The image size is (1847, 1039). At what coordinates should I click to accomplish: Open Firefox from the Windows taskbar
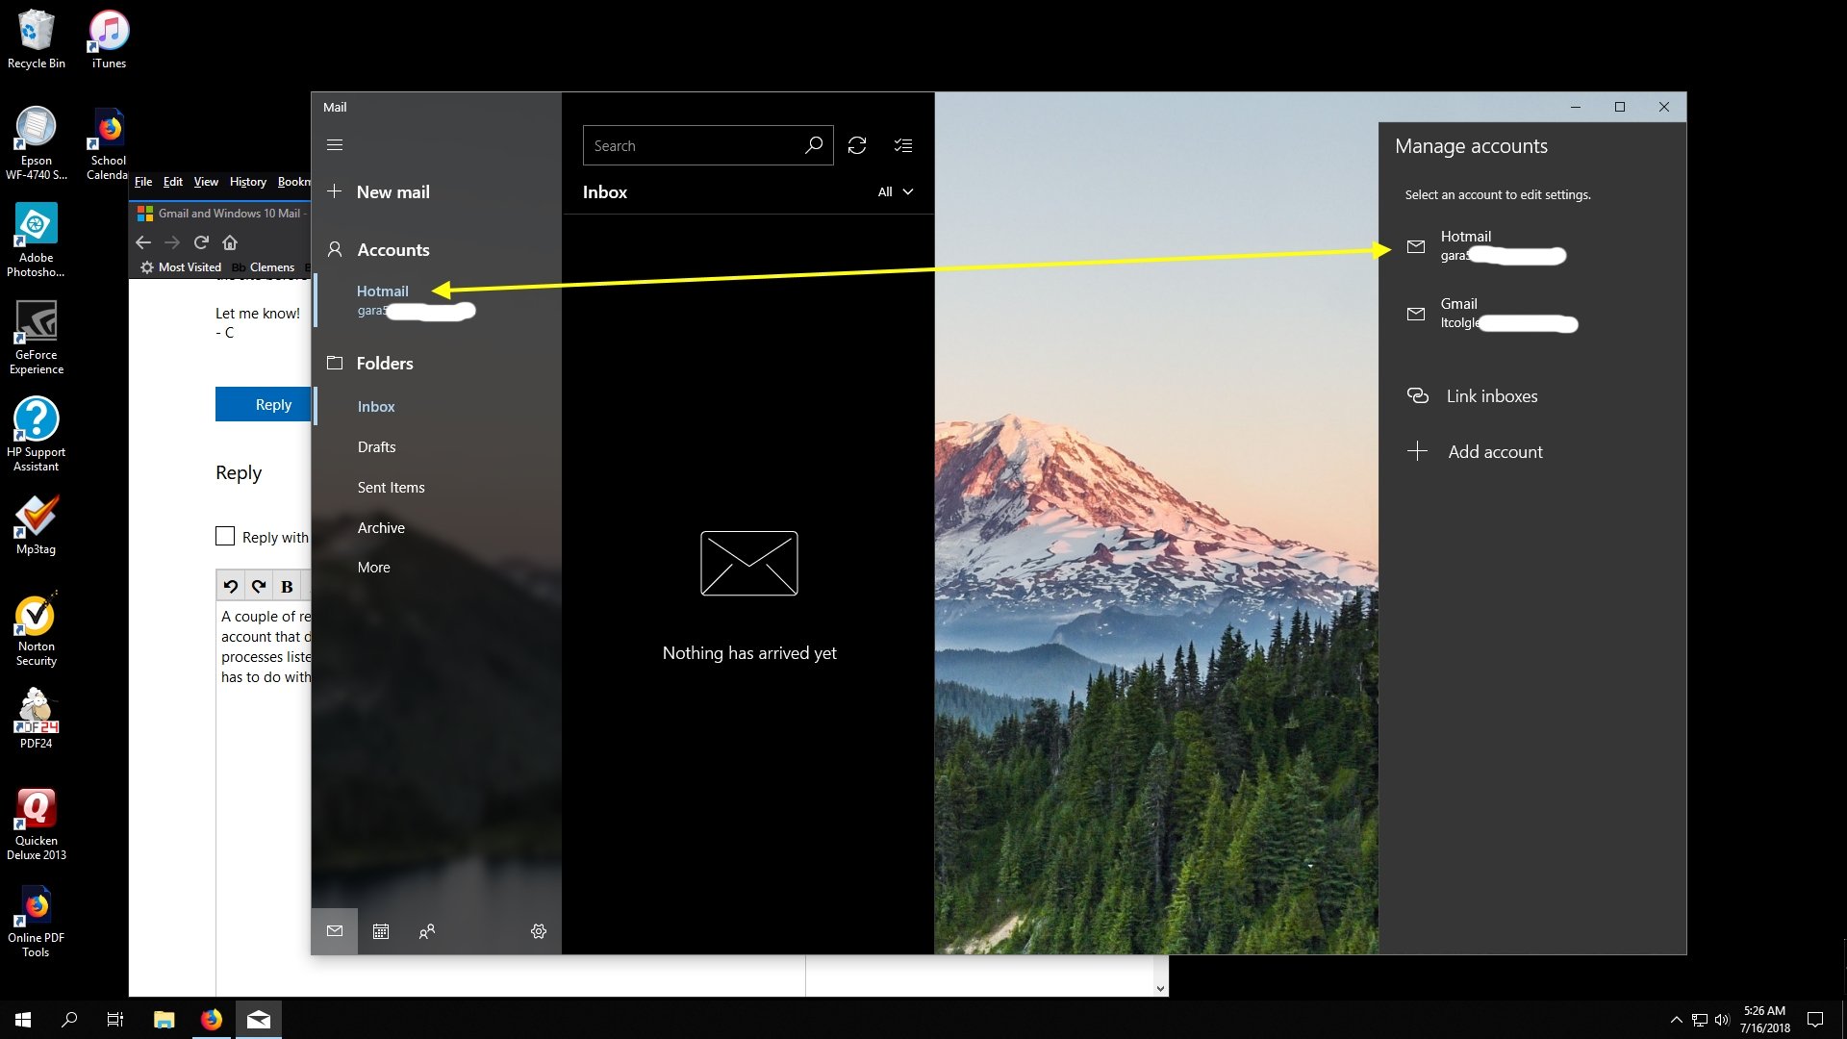pyautogui.click(x=212, y=1020)
